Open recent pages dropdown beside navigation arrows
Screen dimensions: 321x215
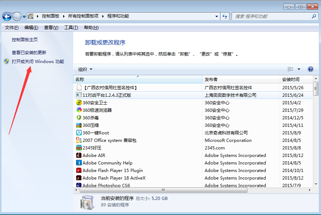(24, 17)
